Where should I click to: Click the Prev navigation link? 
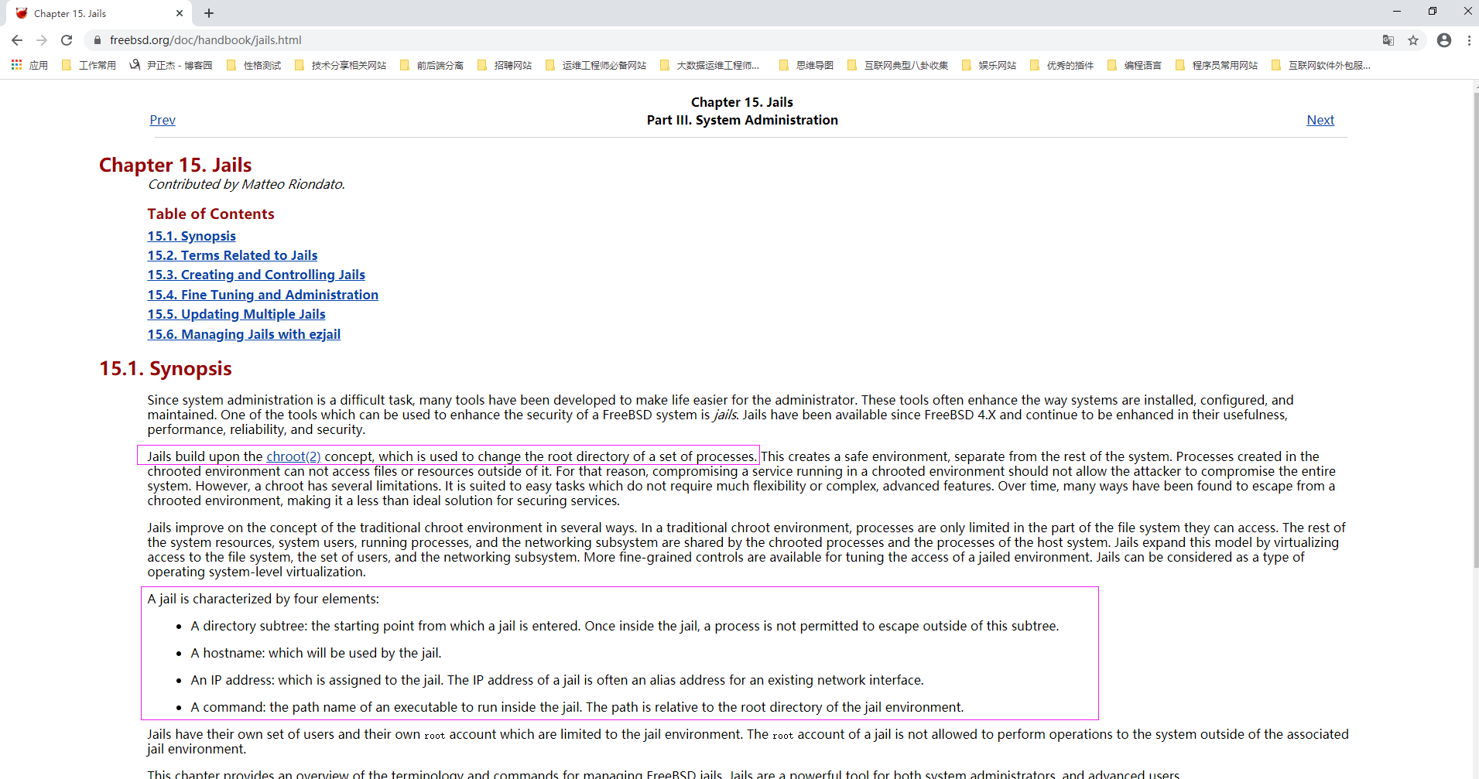(x=163, y=120)
